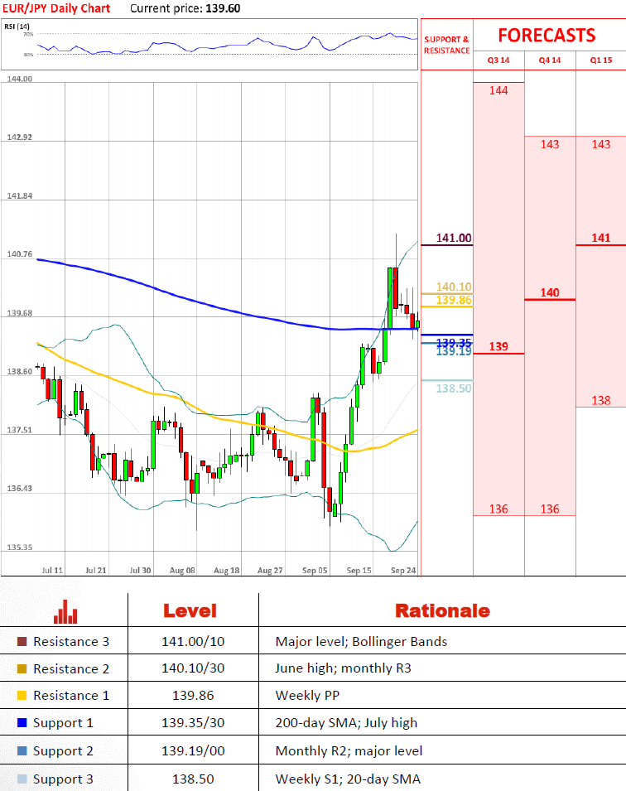Image resolution: width=626 pixels, height=791 pixels.
Task: Select the Resistance 1 yellow swatch
Action: point(22,696)
